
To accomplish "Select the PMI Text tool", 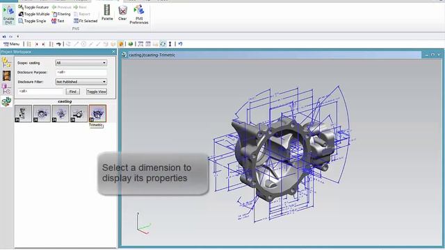I will coord(58,21).
